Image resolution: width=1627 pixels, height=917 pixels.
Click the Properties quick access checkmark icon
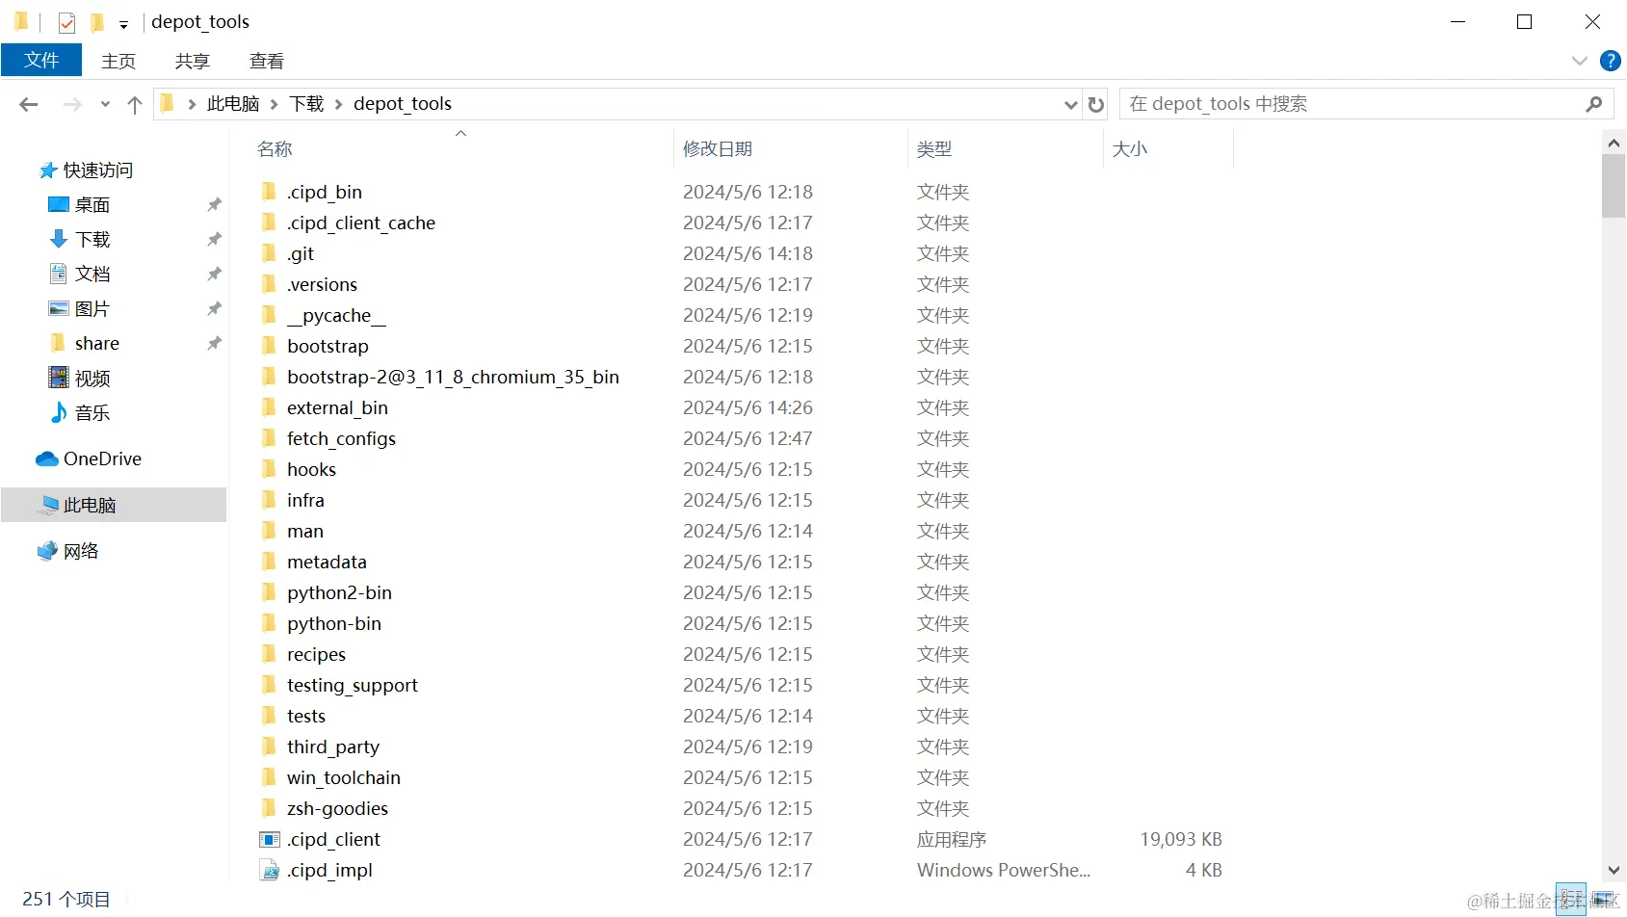(66, 22)
